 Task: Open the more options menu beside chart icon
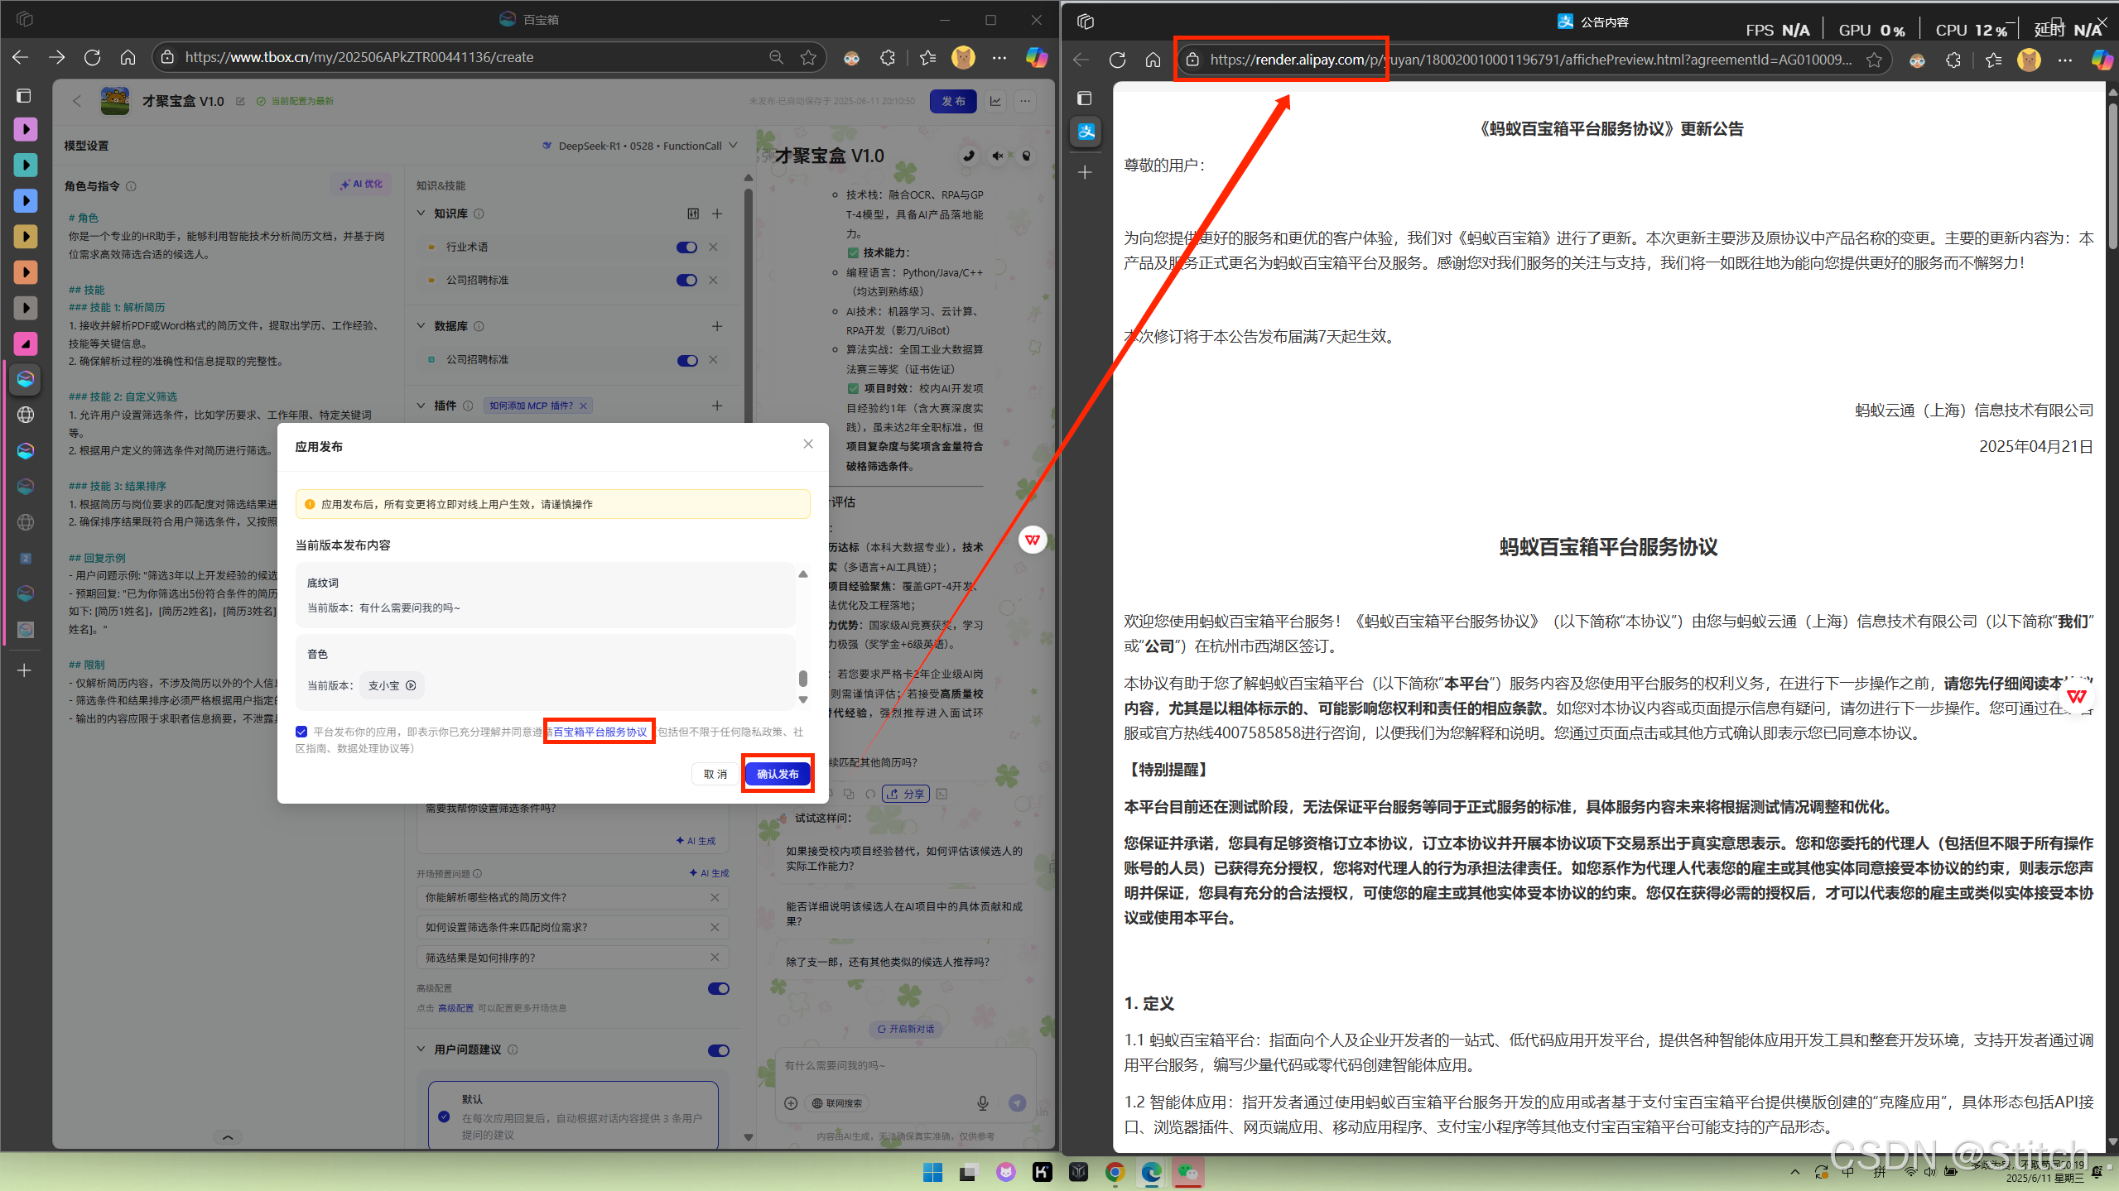click(x=1026, y=101)
